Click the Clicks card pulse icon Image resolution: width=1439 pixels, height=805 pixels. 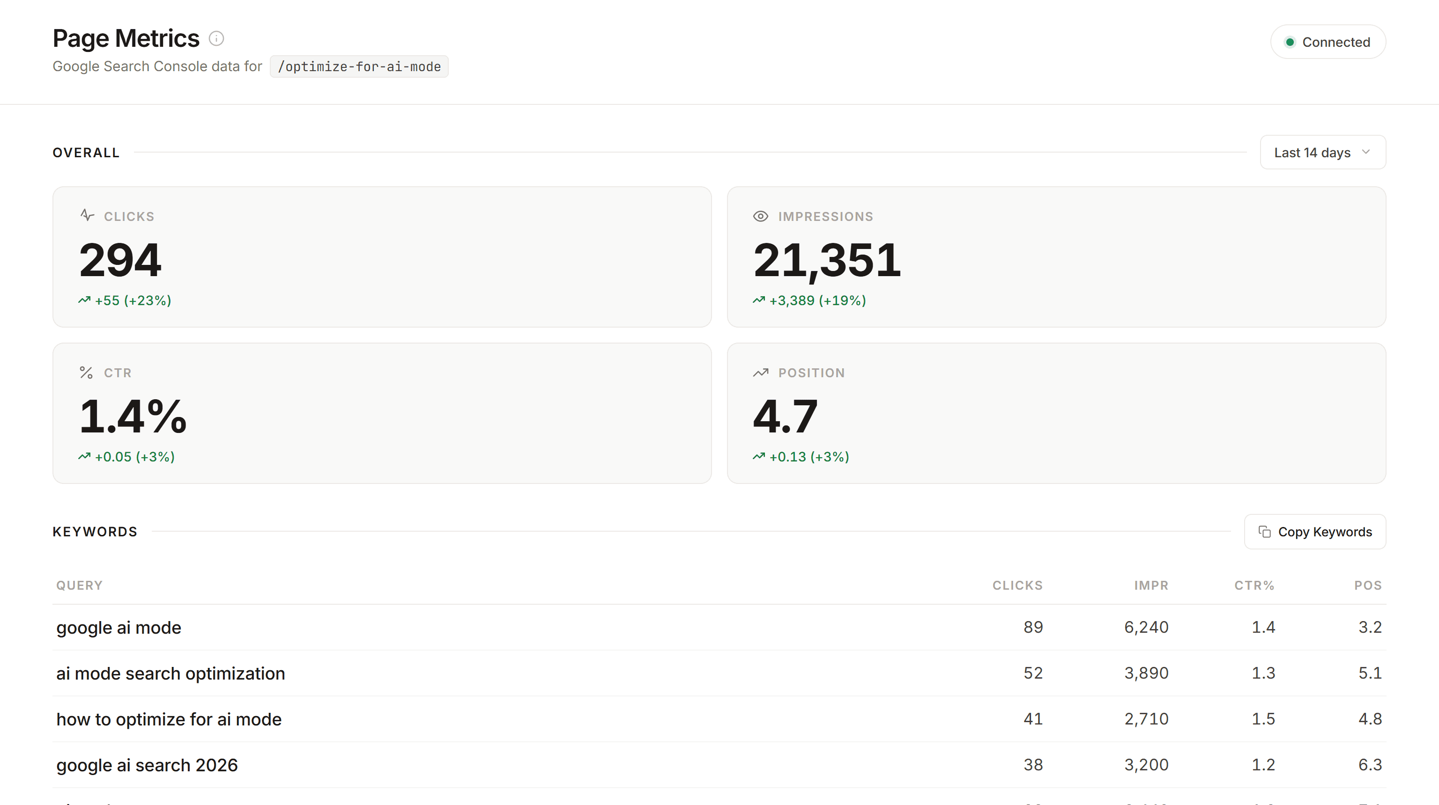click(87, 215)
